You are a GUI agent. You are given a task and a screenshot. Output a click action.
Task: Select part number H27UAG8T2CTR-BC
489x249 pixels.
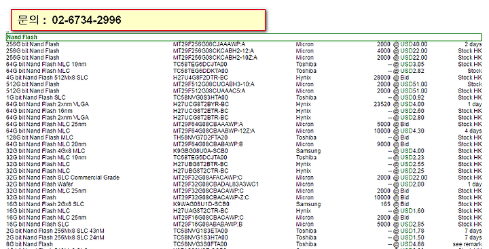[x=201, y=211]
